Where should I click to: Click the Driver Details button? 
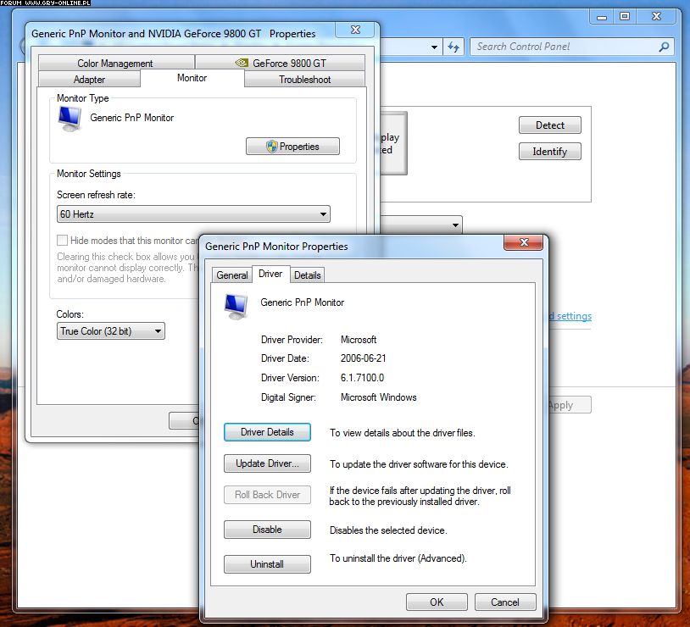[267, 432]
